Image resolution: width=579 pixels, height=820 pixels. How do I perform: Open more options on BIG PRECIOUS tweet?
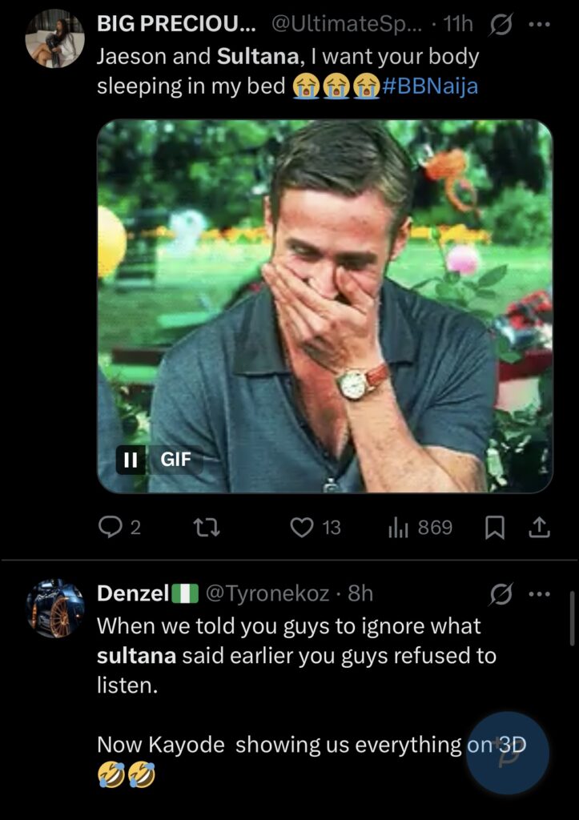pos(540,24)
